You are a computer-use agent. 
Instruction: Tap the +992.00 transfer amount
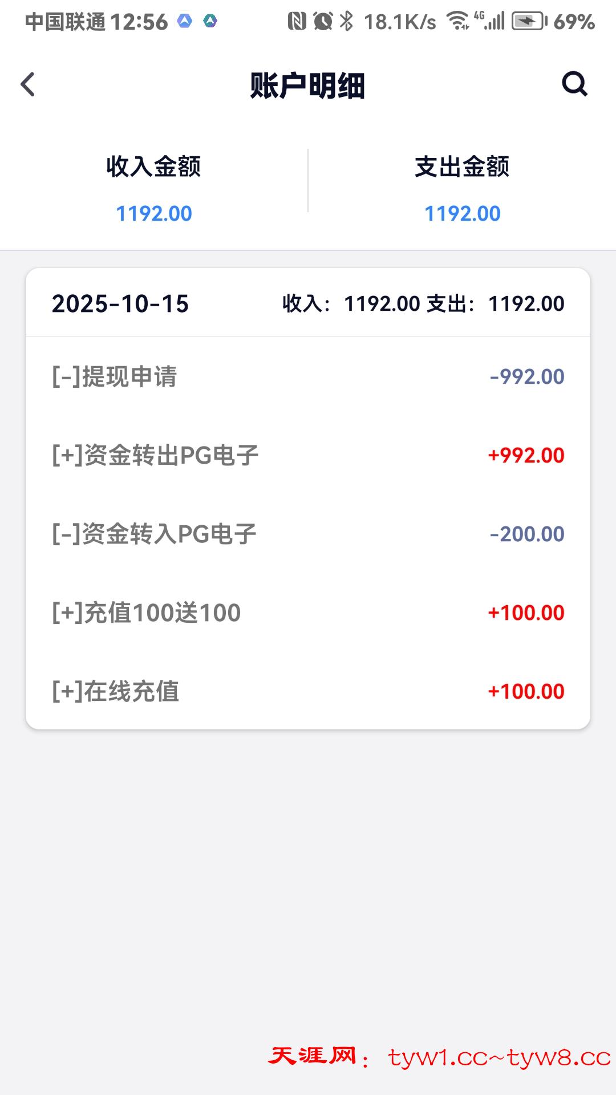point(526,455)
